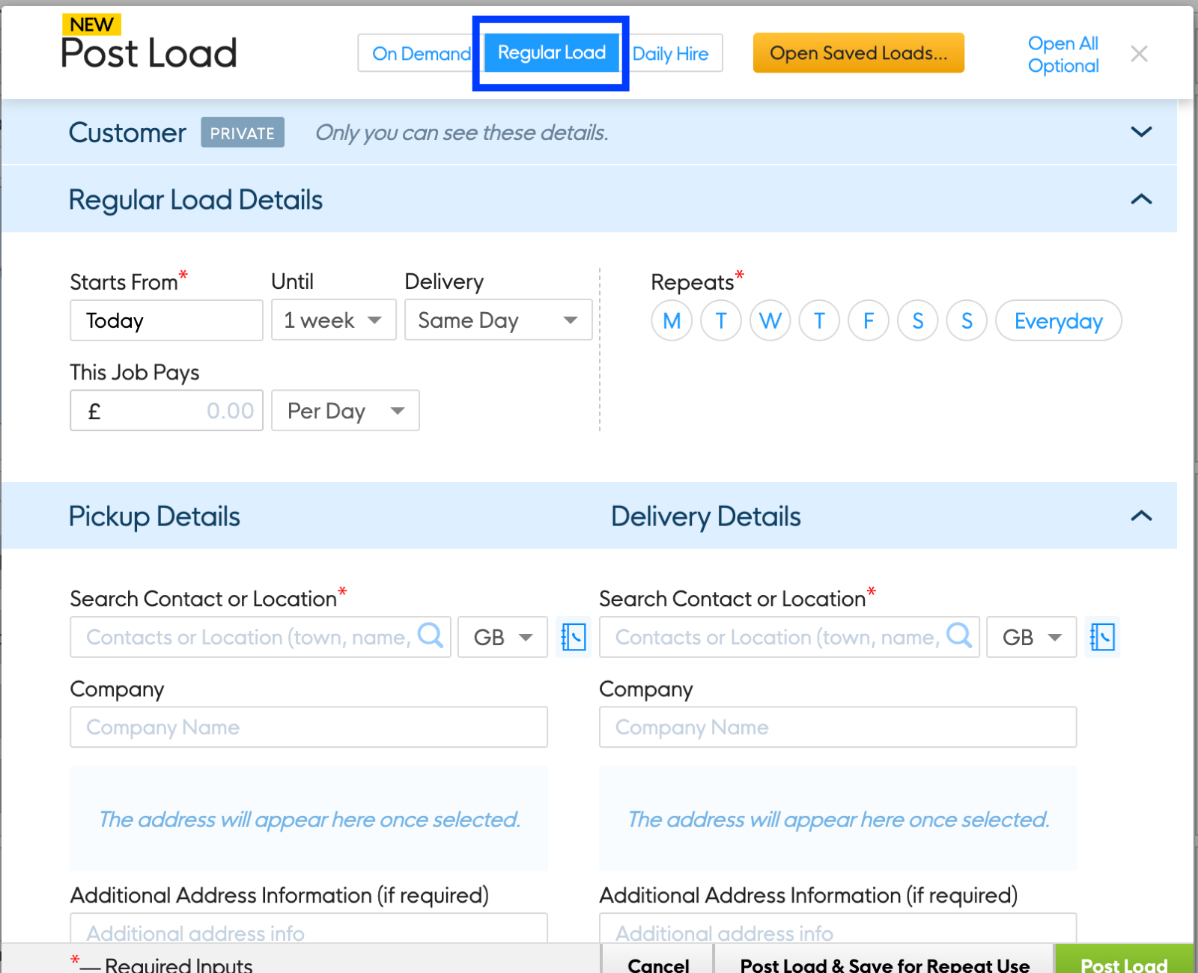Open pickup address book icon
1198x973 pixels.
tap(574, 637)
